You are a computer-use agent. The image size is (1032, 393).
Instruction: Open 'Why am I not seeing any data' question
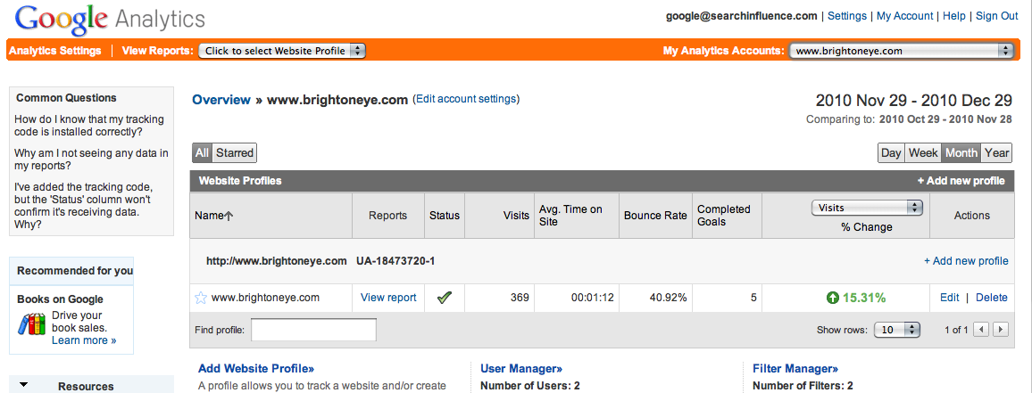pyautogui.click(x=91, y=160)
